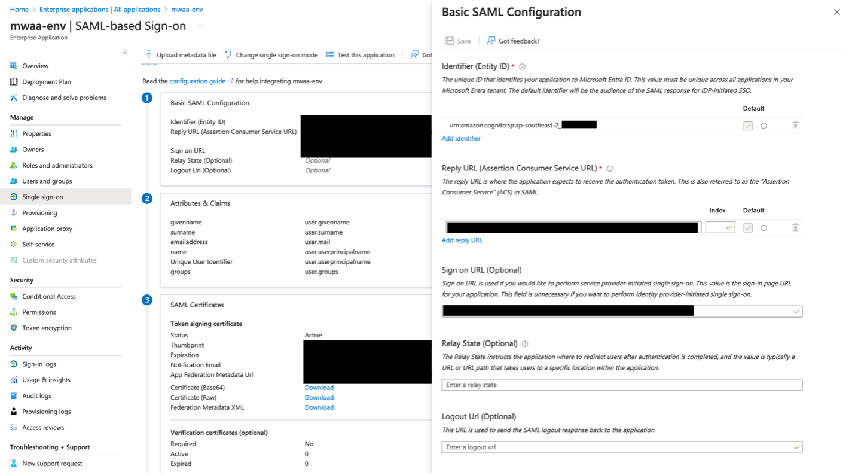Click the Sign on URL input field
Screen dimensions: 855x475
622,311
